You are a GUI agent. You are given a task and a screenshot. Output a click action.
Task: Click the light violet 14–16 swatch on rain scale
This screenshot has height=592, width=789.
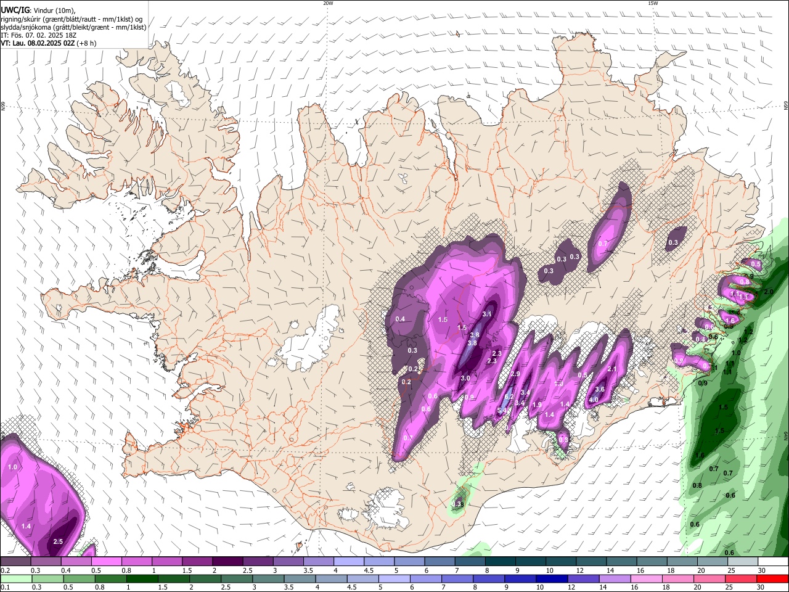tap(614, 578)
